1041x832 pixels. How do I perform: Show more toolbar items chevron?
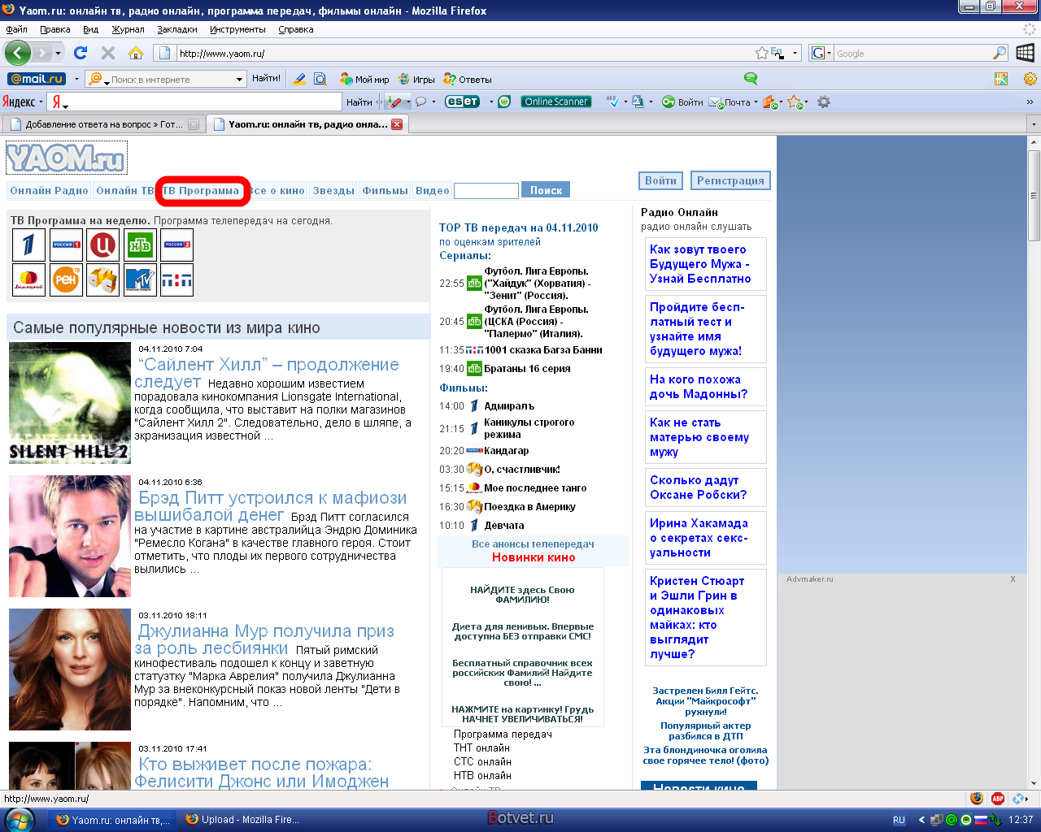point(1030,102)
